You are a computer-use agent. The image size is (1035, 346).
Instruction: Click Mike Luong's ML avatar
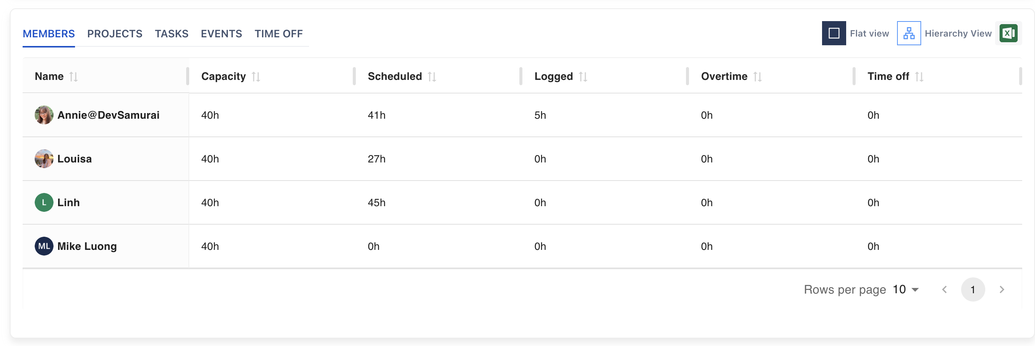pyautogui.click(x=44, y=246)
